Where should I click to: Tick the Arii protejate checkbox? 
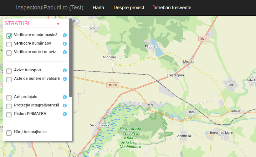[9, 98]
